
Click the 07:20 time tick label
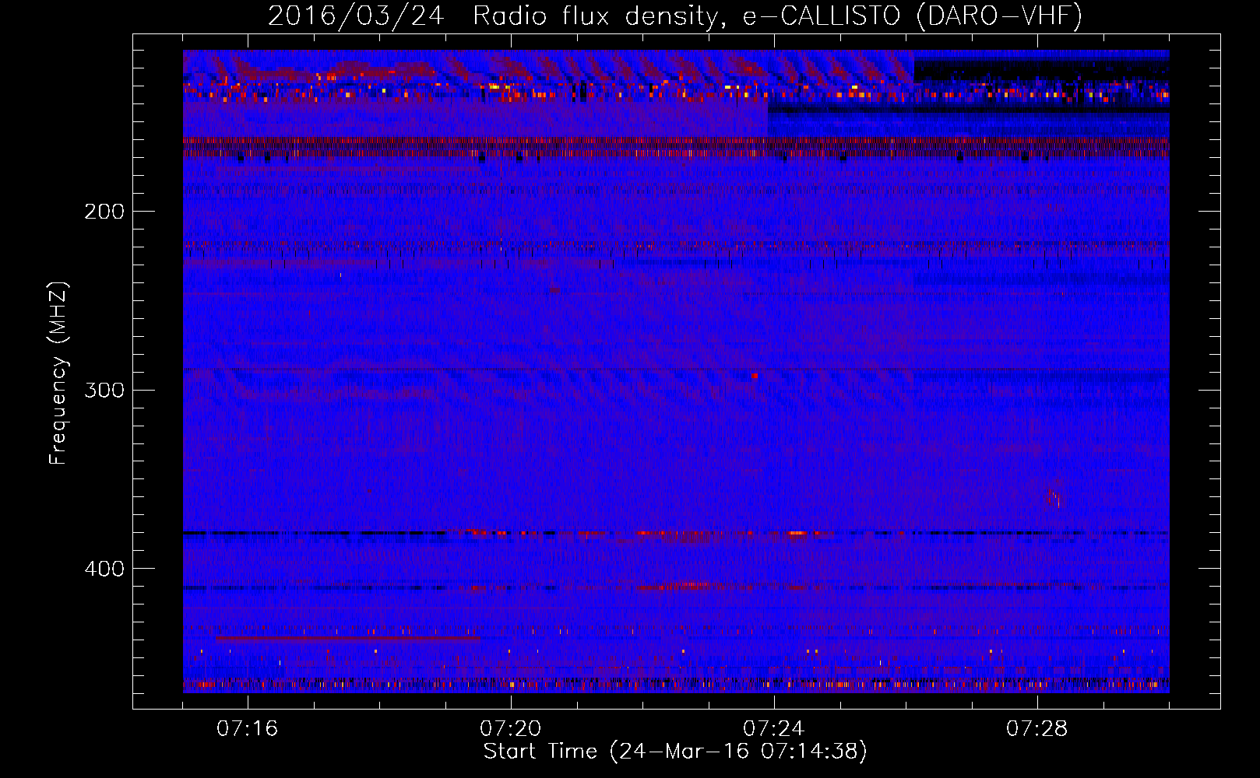coord(511,729)
